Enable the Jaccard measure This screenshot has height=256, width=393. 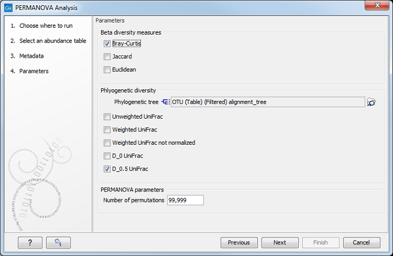[107, 57]
